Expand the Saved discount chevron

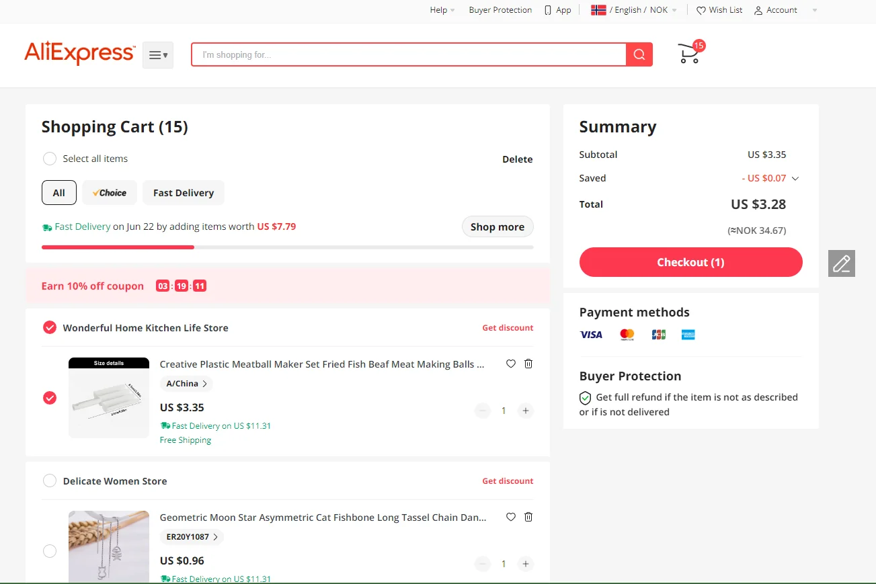(x=795, y=178)
